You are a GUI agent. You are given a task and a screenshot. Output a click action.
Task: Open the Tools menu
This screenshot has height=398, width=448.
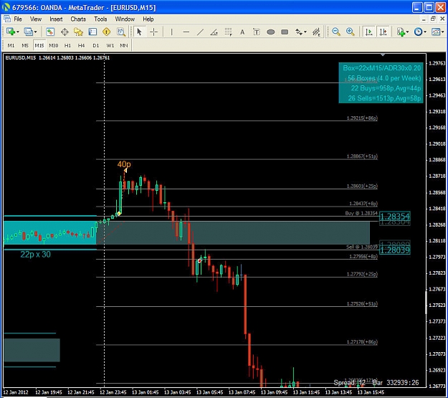pos(100,19)
